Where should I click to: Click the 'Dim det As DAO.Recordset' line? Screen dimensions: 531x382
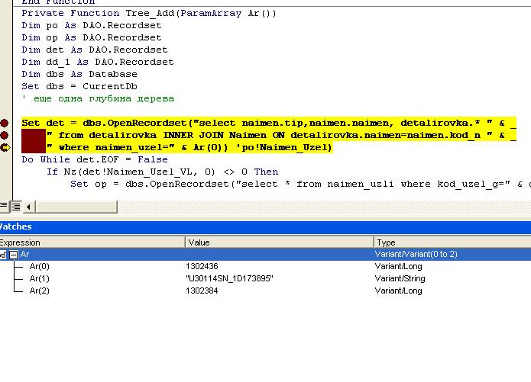pos(95,50)
